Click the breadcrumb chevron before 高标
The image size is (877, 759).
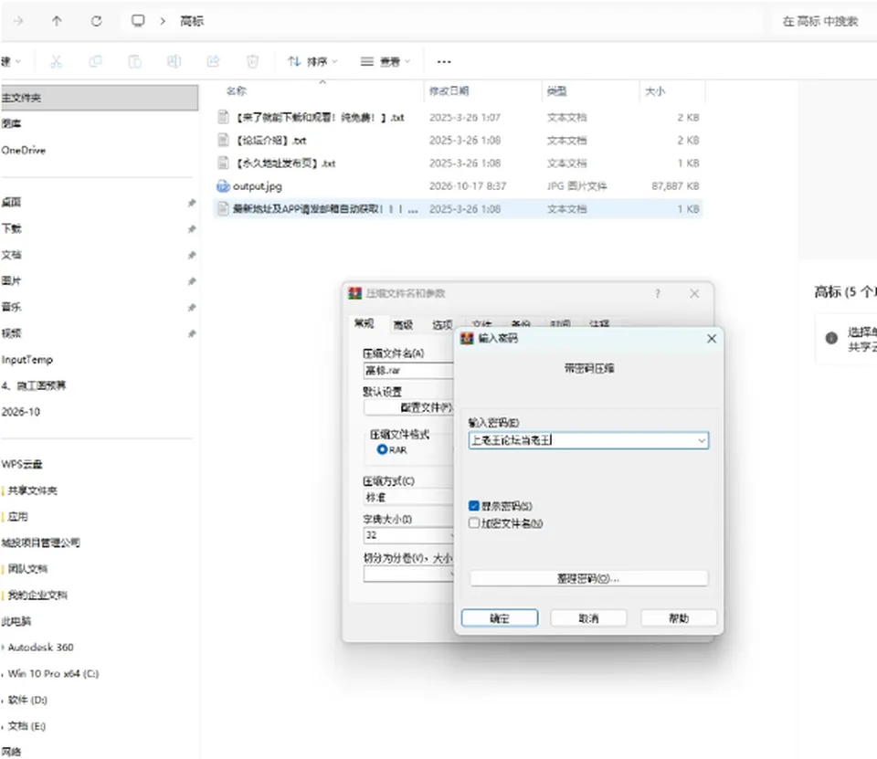163,21
